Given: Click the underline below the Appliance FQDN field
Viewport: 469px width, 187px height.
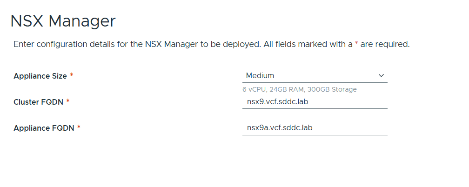Looking at the screenshot, I should pyautogui.click(x=315, y=135).
